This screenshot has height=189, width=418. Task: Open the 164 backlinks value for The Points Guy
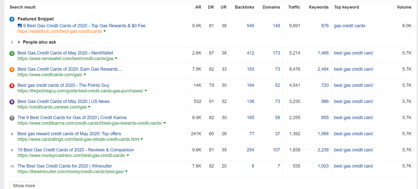(x=251, y=85)
